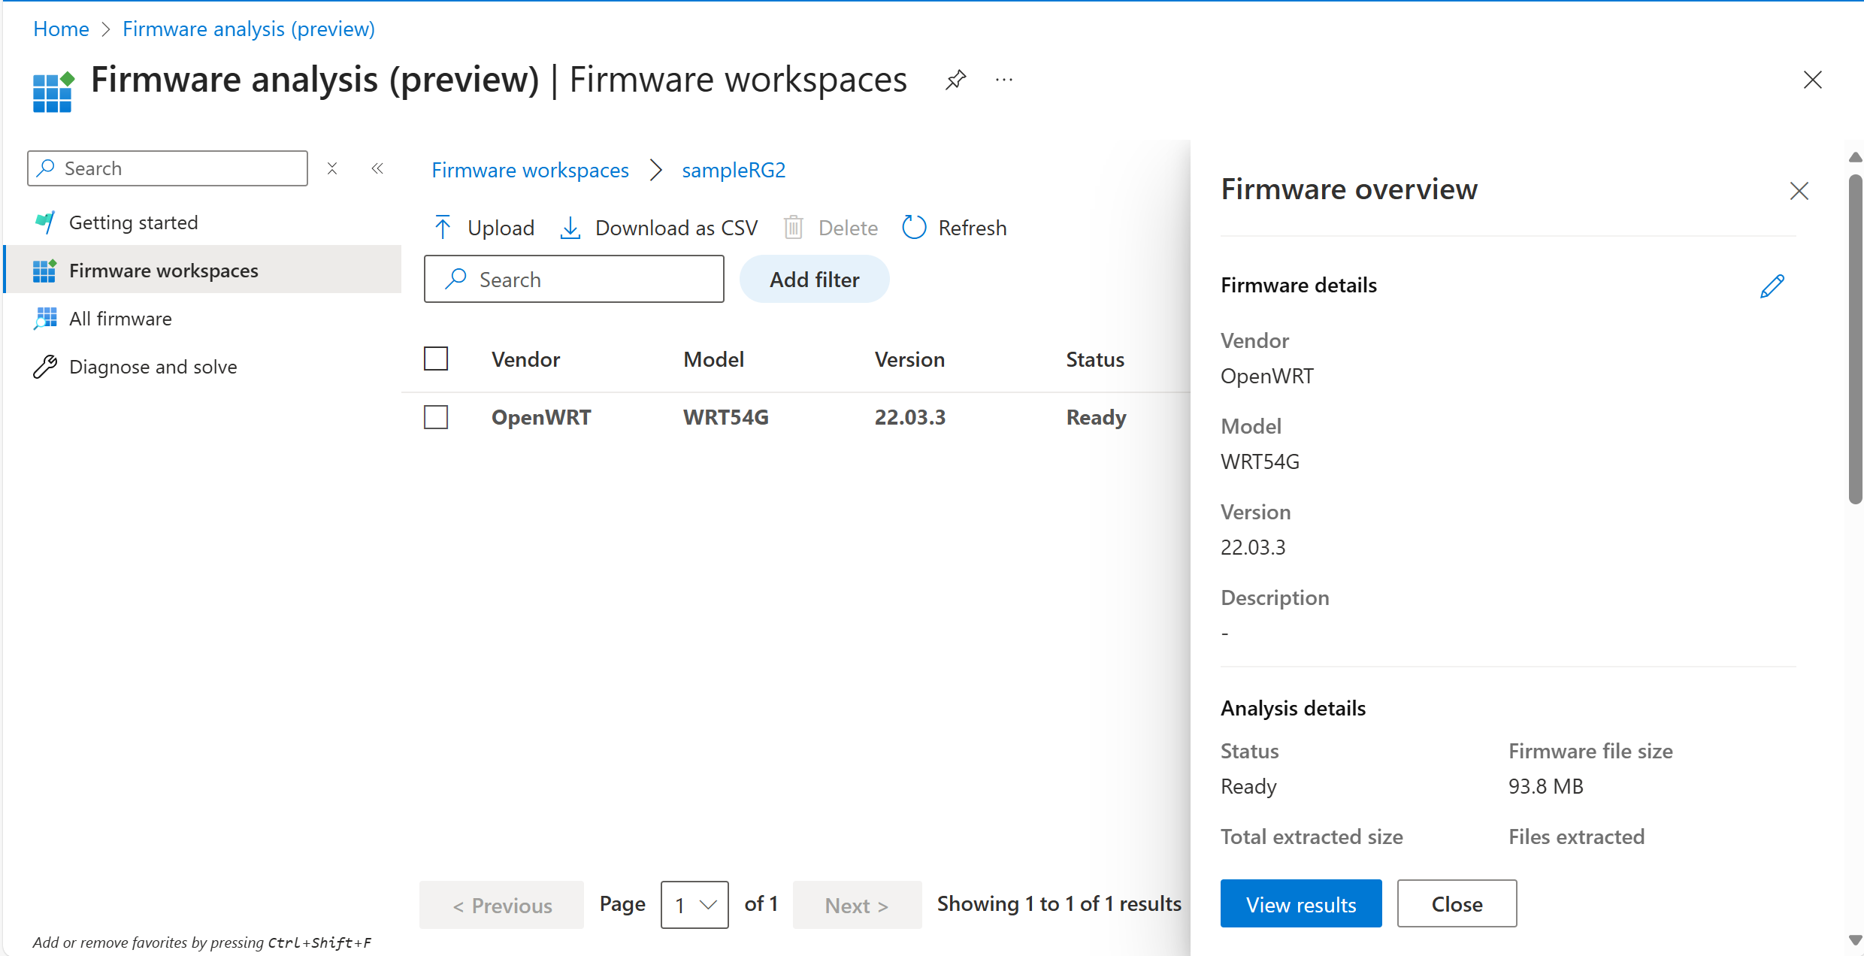Click the edit pencil for Firmware details
The height and width of the screenshot is (956, 1864).
click(1772, 286)
